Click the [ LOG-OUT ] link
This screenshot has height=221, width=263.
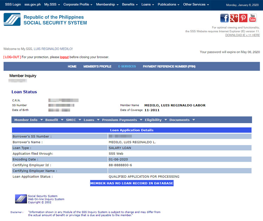(x=12, y=57)
